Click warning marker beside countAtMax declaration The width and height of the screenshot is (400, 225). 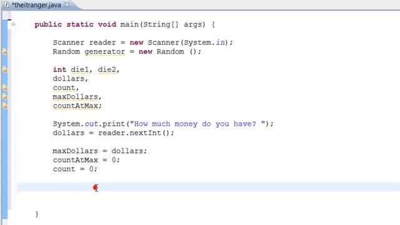pos(5,106)
